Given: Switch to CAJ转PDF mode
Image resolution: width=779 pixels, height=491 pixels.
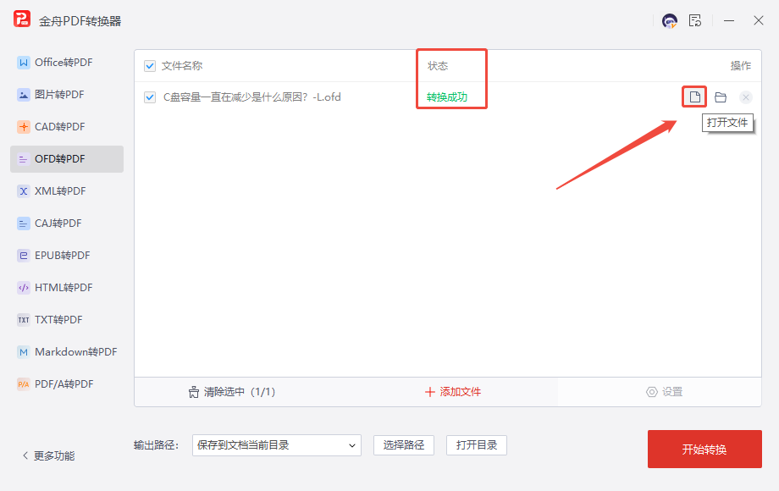Looking at the screenshot, I should tap(67, 223).
